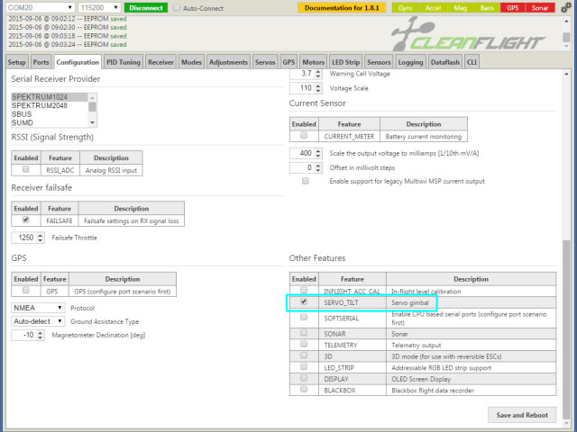Open the CLI tab
Screen dimensions: 577x432
point(472,62)
